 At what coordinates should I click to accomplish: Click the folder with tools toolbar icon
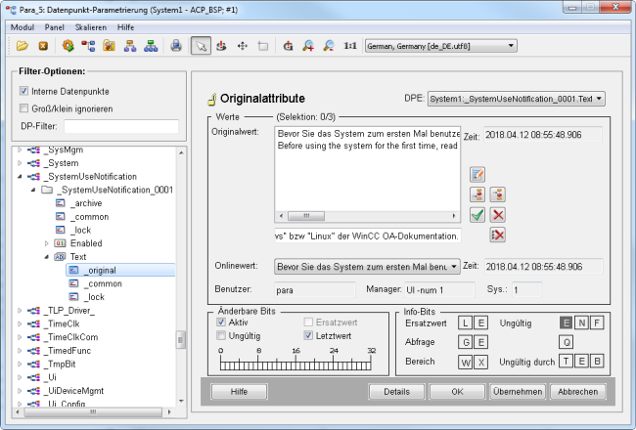click(x=109, y=46)
